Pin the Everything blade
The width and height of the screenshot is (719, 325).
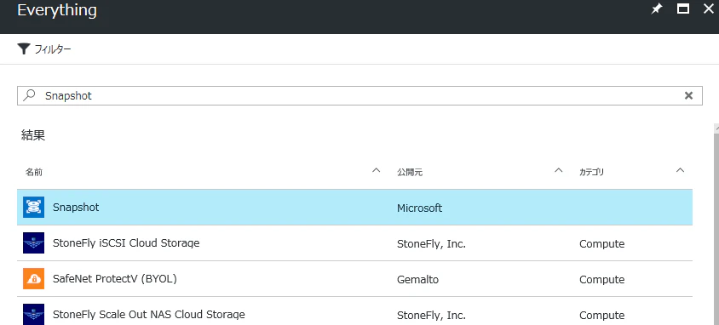[x=657, y=9]
